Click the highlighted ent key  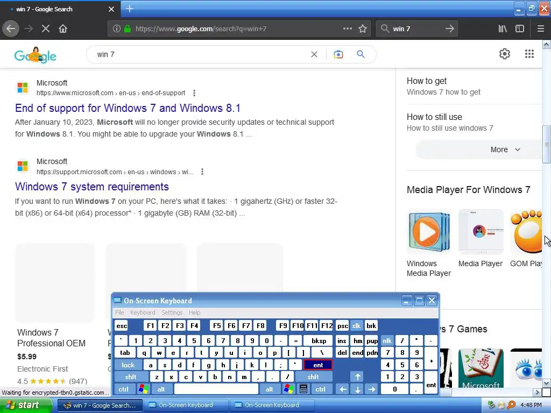pos(317,365)
